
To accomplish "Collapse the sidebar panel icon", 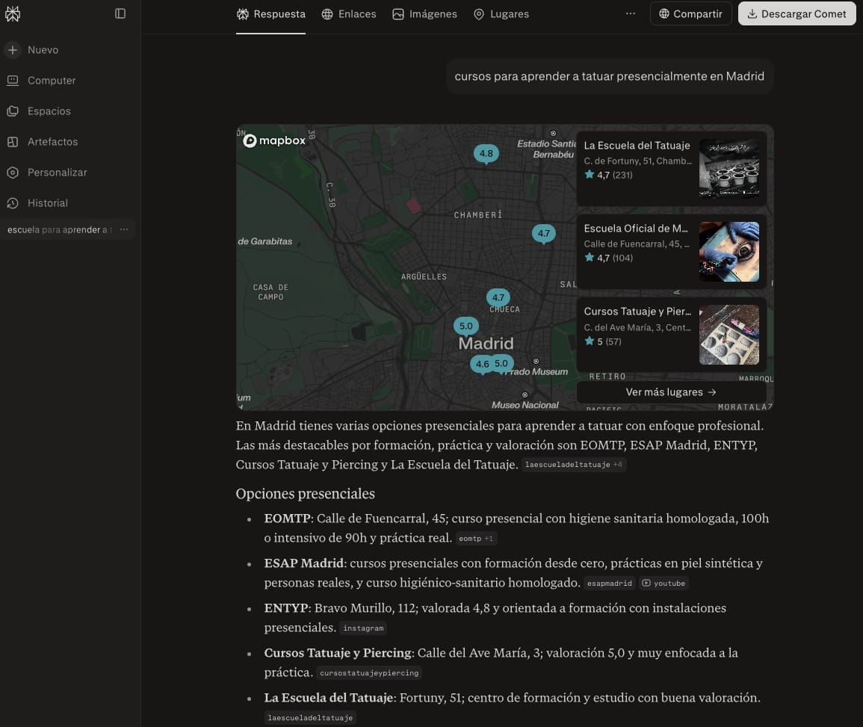I will pyautogui.click(x=120, y=13).
